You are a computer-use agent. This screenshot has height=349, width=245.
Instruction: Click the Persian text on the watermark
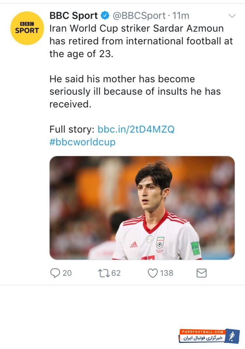pos(203,338)
